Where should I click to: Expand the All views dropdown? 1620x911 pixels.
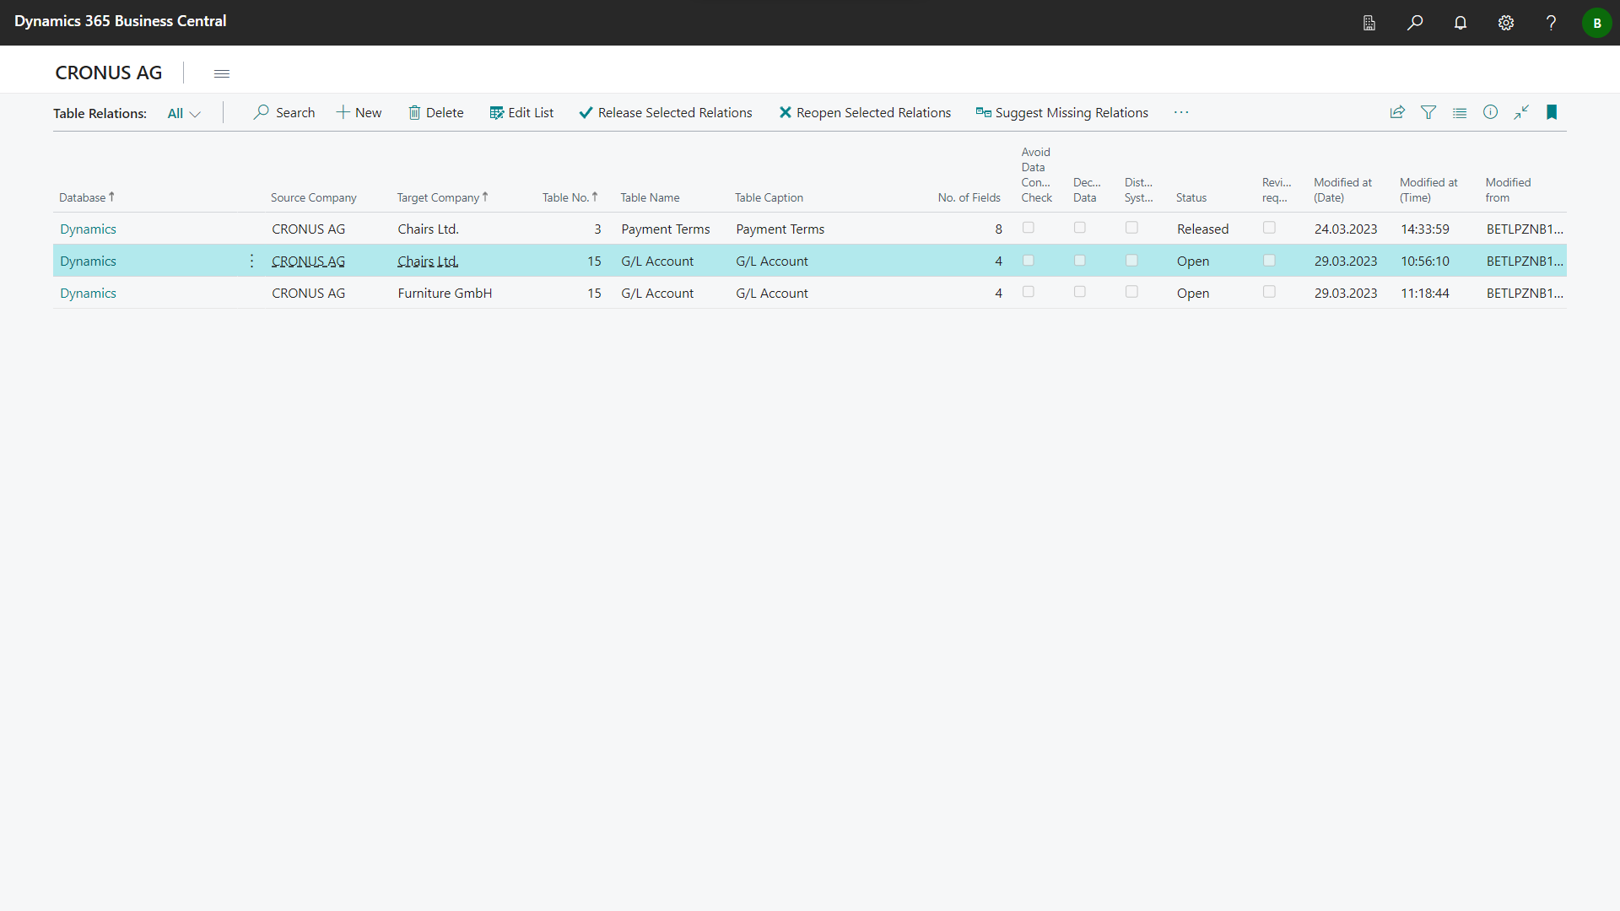184,113
